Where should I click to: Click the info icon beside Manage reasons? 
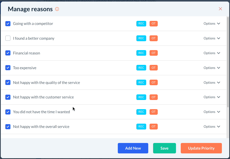(57, 9)
